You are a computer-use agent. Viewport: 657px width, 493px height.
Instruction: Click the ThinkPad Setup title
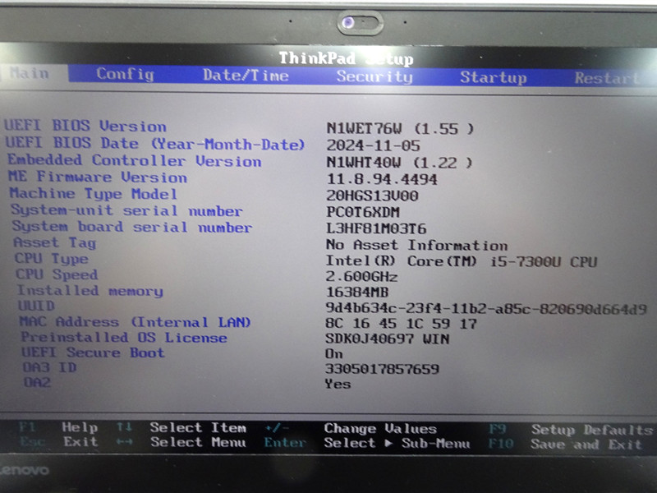(346, 58)
